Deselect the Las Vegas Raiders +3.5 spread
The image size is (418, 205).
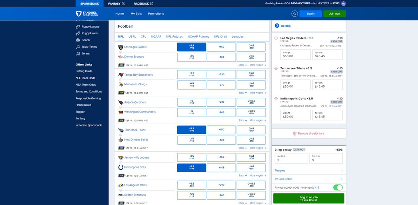tap(191, 47)
